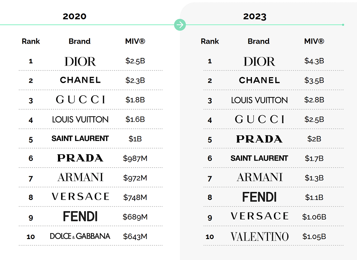Screen dimensions: 357x260
Task: Click the Valentino logo at rank 10
Action: [259, 237]
